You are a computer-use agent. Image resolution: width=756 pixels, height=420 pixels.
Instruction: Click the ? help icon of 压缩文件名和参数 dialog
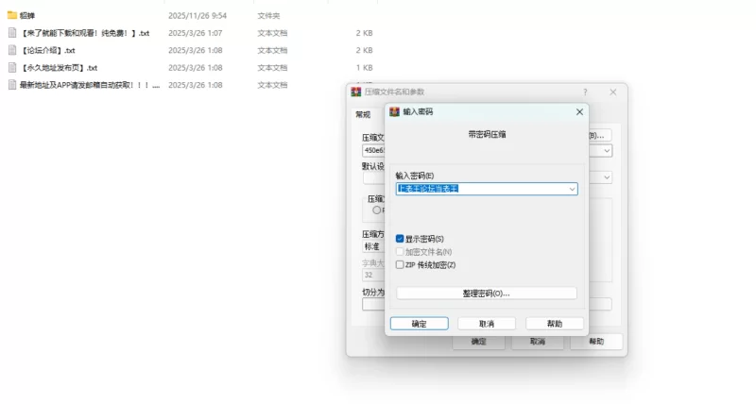point(585,92)
